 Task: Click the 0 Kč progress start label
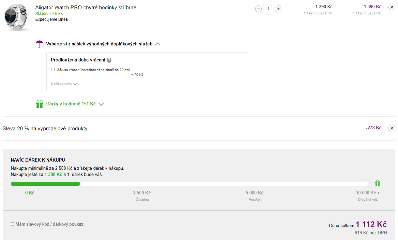click(x=30, y=193)
